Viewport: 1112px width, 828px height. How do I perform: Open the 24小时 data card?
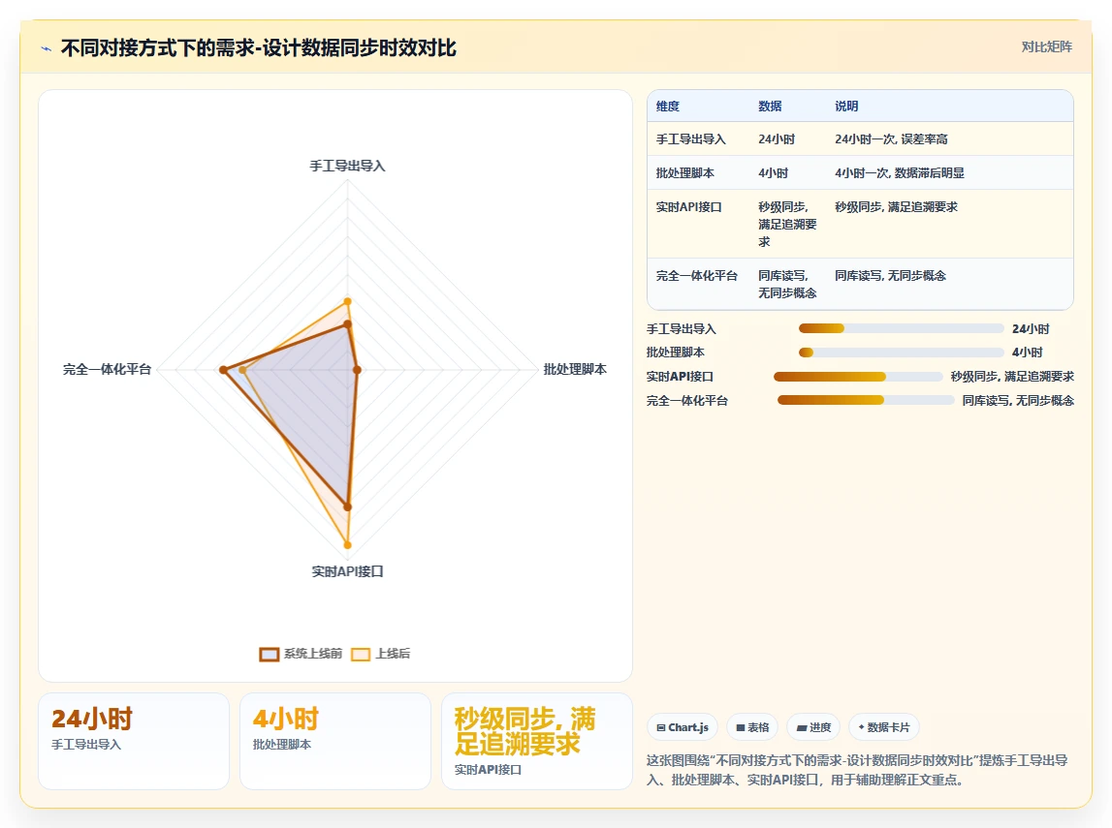pyautogui.click(x=134, y=741)
